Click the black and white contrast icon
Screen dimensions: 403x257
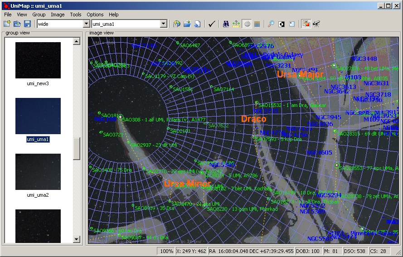tap(282, 24)
